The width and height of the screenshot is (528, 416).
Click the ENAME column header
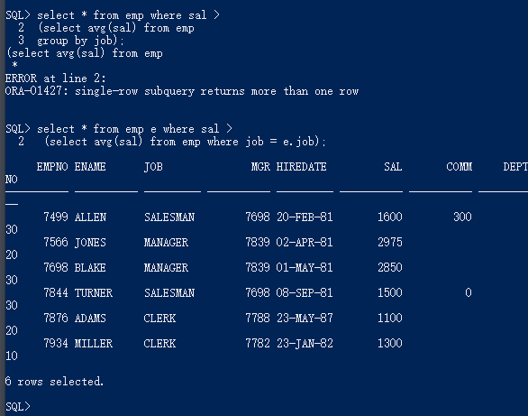[90, 167]
